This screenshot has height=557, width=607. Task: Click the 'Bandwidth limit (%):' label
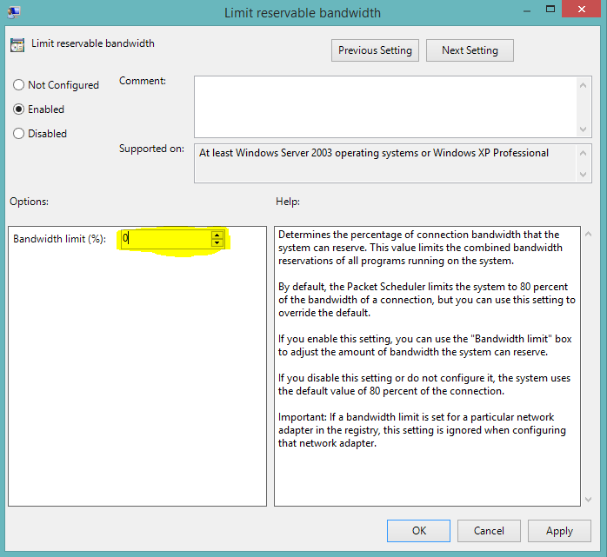coord(59,239)
